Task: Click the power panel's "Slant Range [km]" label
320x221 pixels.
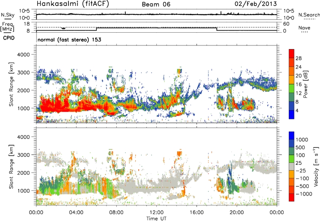Action: point(11,84)
